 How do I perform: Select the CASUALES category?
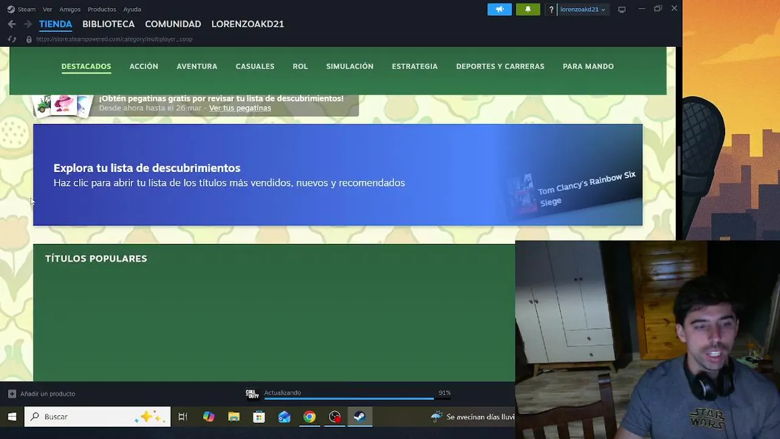[255, 66]
